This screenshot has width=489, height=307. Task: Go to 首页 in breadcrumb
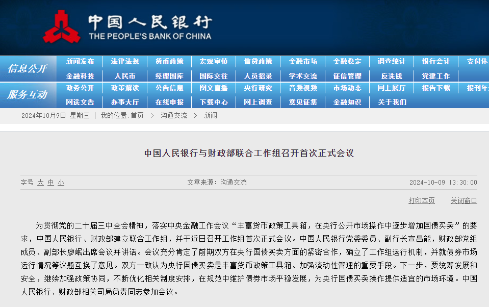coord(137,116)
